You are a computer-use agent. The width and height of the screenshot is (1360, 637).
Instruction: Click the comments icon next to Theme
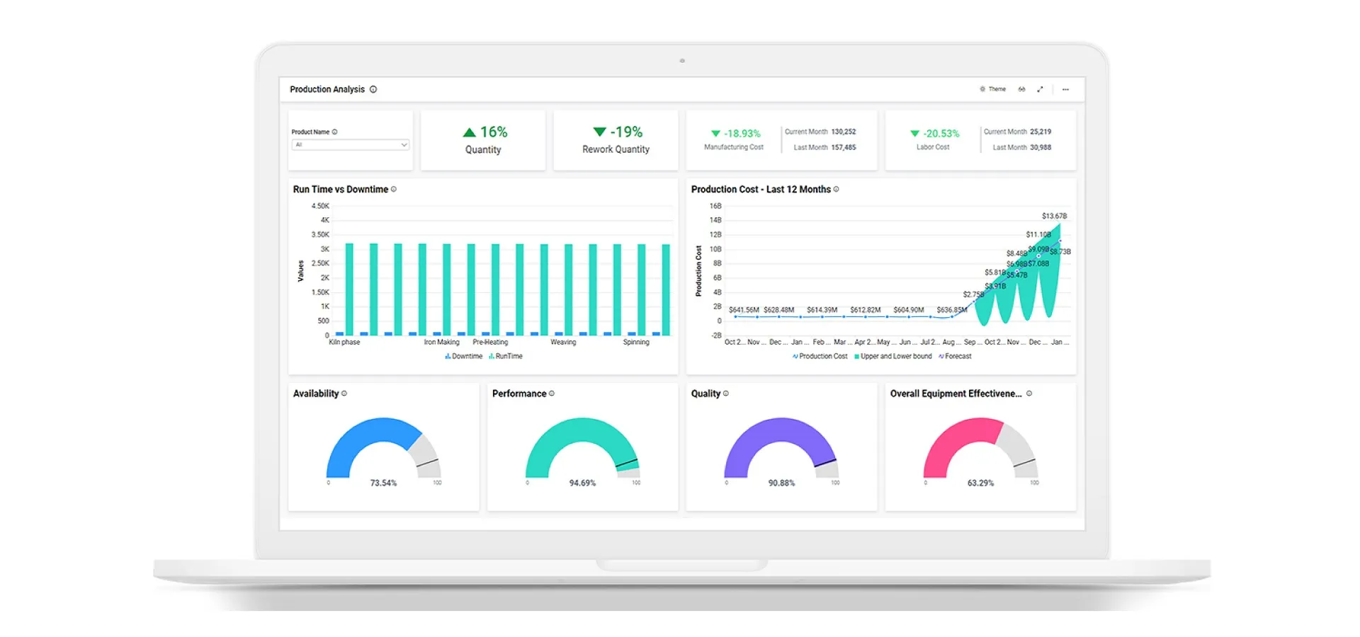click(x=1021, y=89)
